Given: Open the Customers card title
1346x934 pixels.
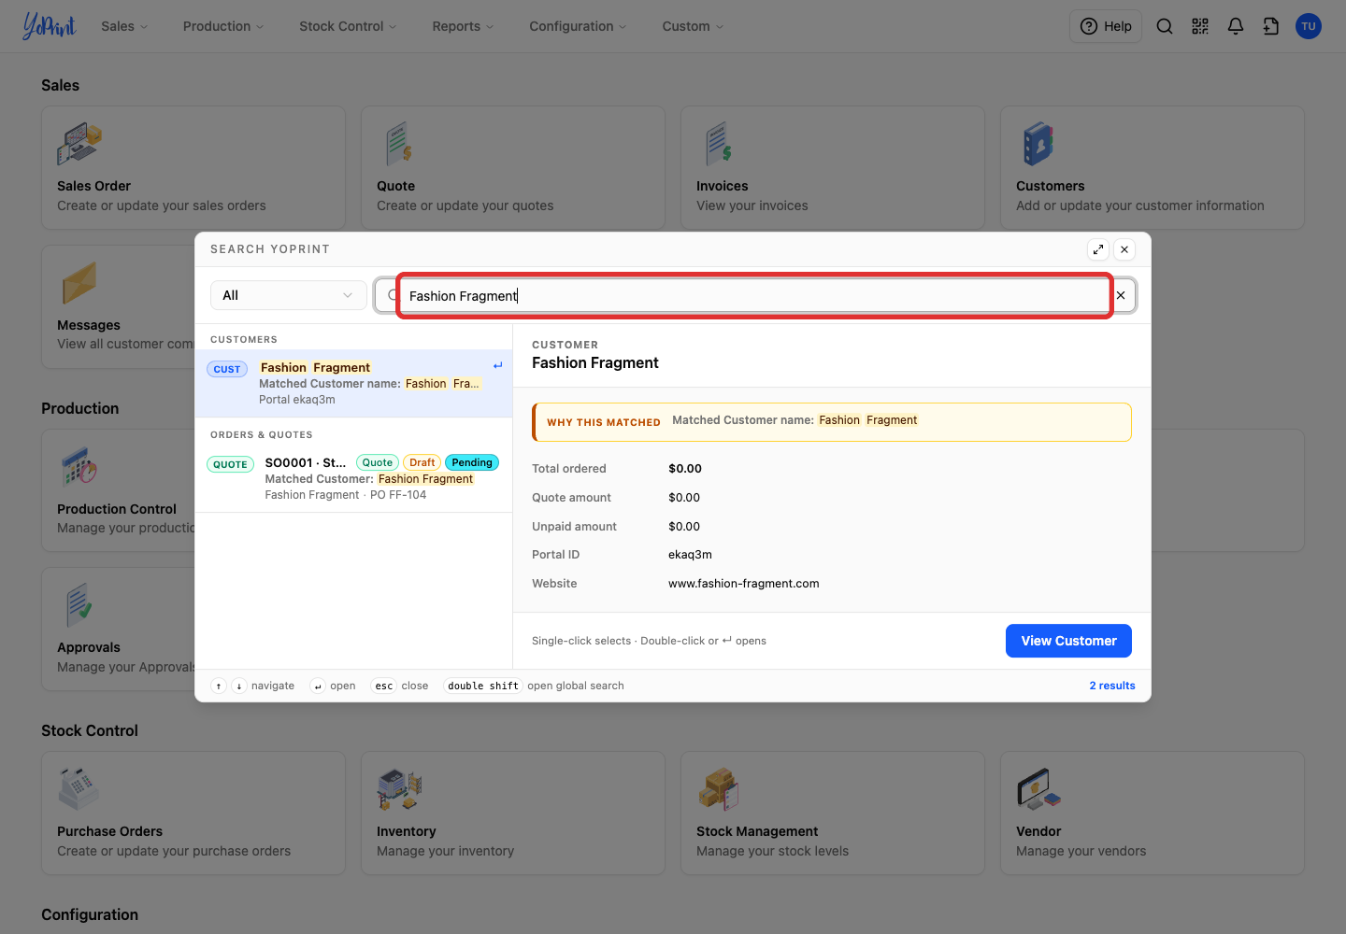Looking at the screenshot, I should click(1051, 186).
